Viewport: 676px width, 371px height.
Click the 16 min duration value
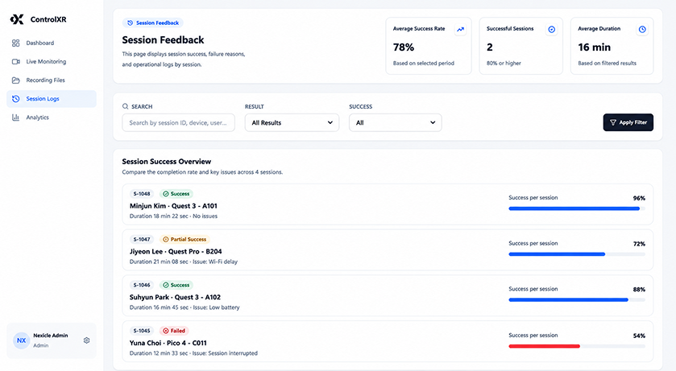(x=594, y=47)
